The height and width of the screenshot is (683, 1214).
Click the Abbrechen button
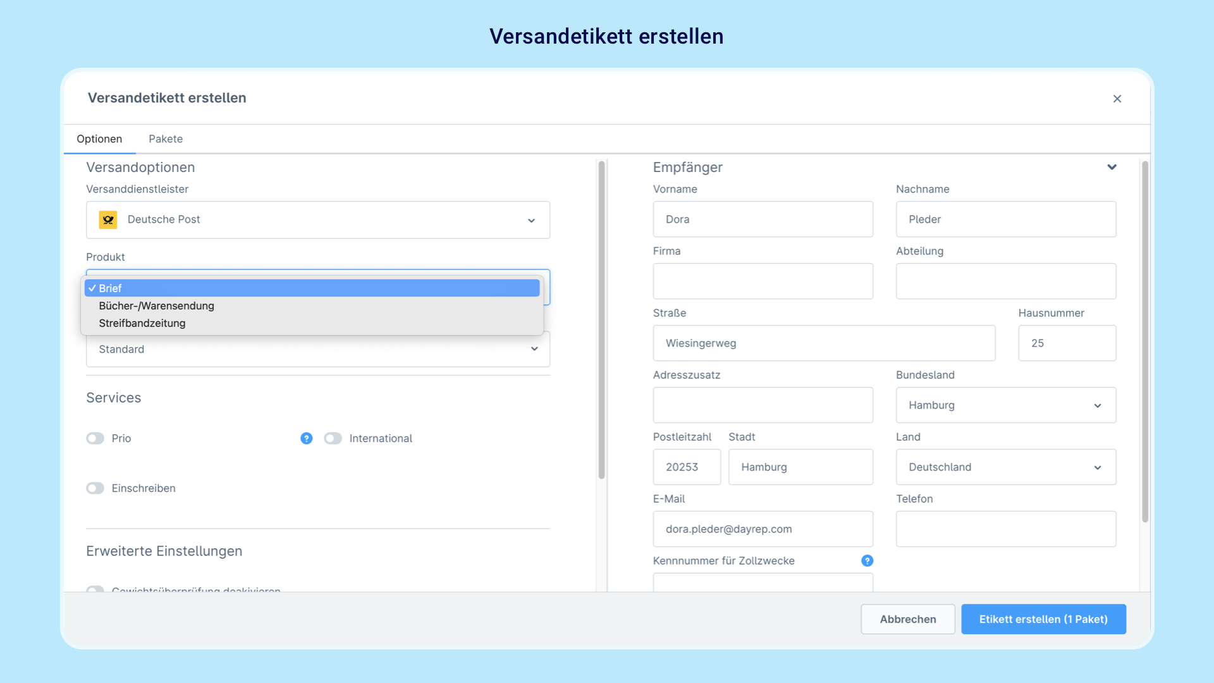click(907, 619)
